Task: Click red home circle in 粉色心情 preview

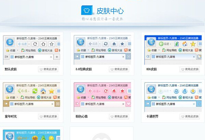Action: (114, 91)
